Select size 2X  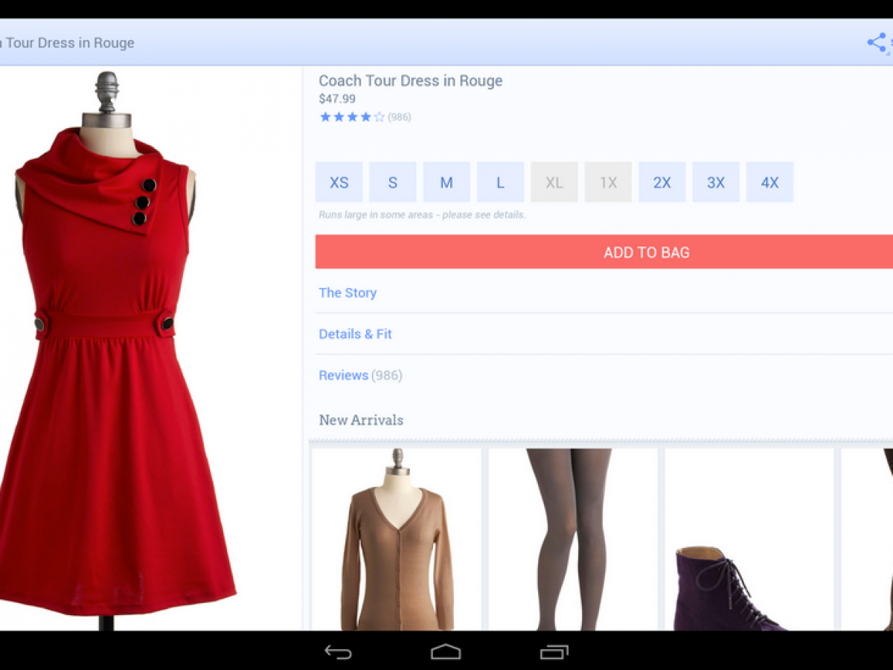(662, 182)
